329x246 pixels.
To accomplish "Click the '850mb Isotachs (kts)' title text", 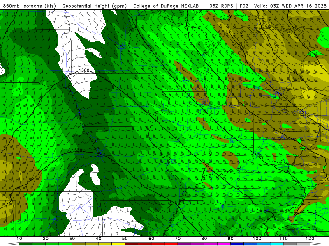I will [x=29, y=6].
